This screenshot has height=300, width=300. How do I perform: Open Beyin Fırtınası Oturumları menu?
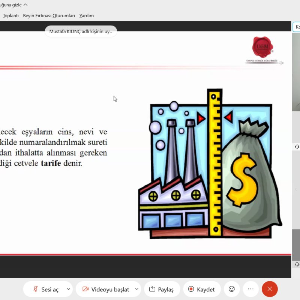pyautogui.click(x=49, y=16)
